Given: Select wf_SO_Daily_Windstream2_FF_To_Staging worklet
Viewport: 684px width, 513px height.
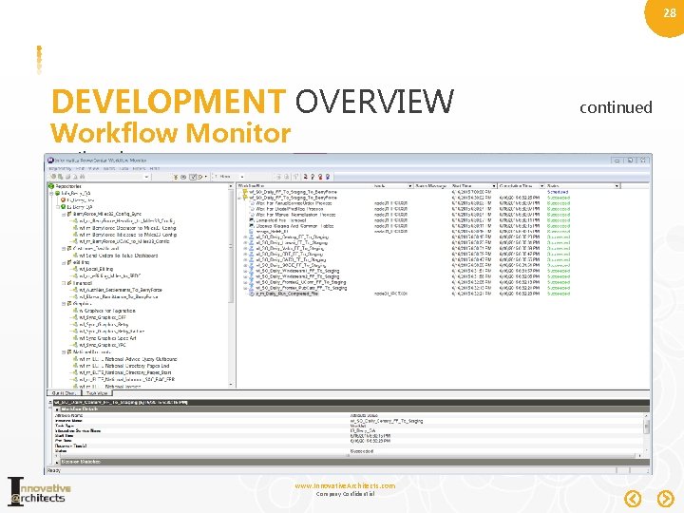Looking at the screenshot, I should (297, 276).
